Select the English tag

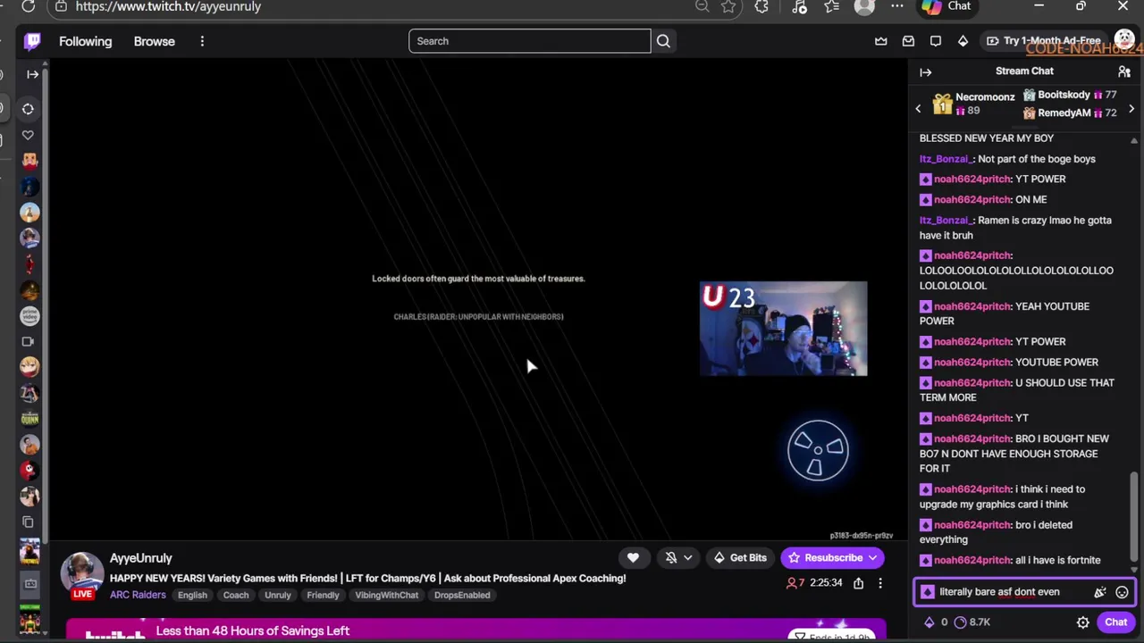192,596
